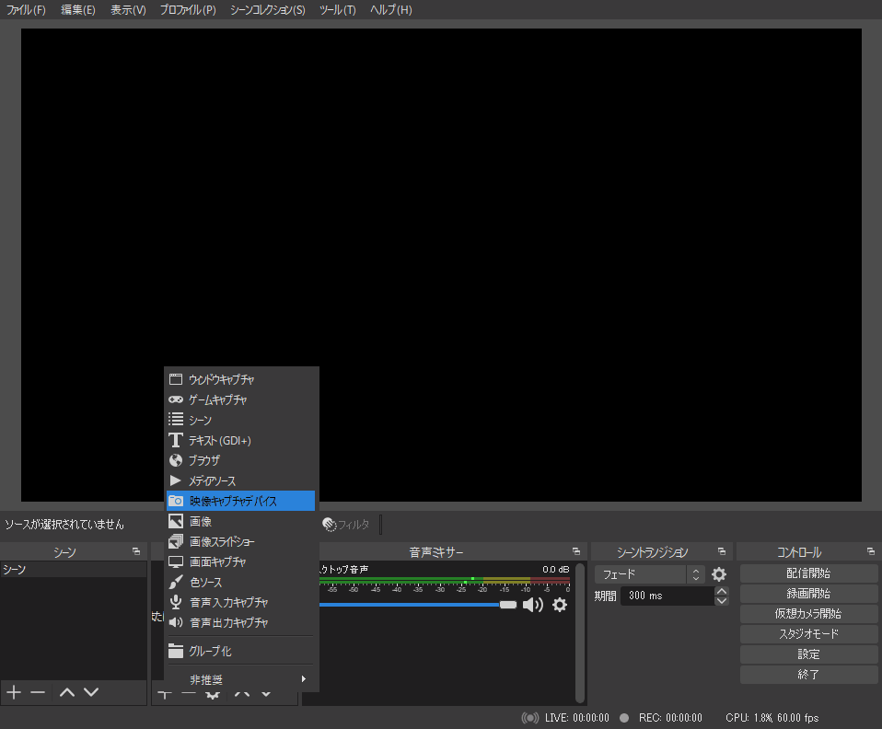Screen dimensions: 882x729
Task: Click the desktop audio level meter
Action: click(445, 580)
